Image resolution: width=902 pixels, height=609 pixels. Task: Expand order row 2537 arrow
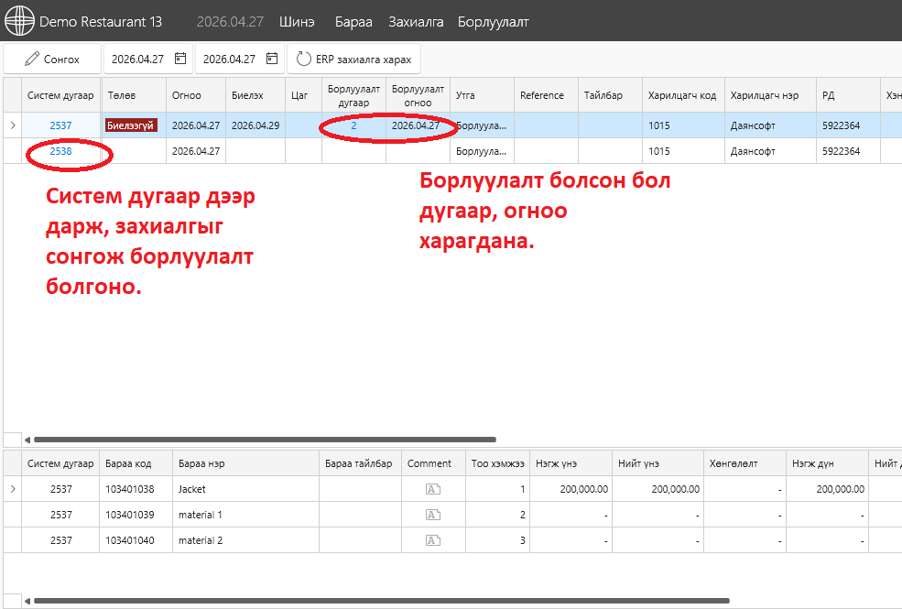(13, 125)
